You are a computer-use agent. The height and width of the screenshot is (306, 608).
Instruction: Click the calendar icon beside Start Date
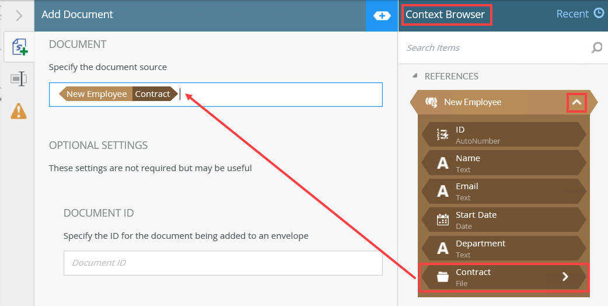[442, 220]
